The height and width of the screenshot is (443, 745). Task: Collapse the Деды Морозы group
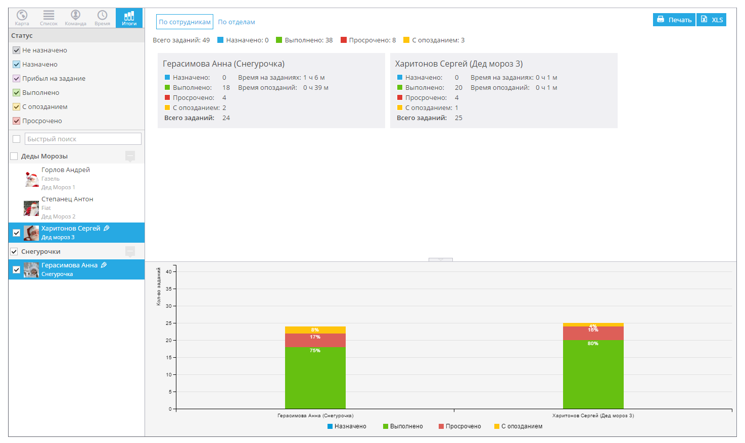[130, 156]
